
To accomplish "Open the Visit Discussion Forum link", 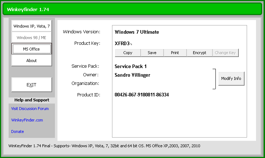I will coord(30,109).
